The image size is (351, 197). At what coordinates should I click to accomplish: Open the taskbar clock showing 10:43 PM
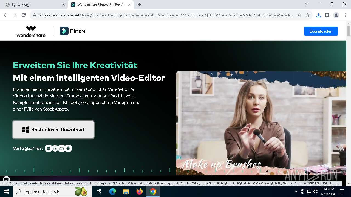tap(327, 192)
